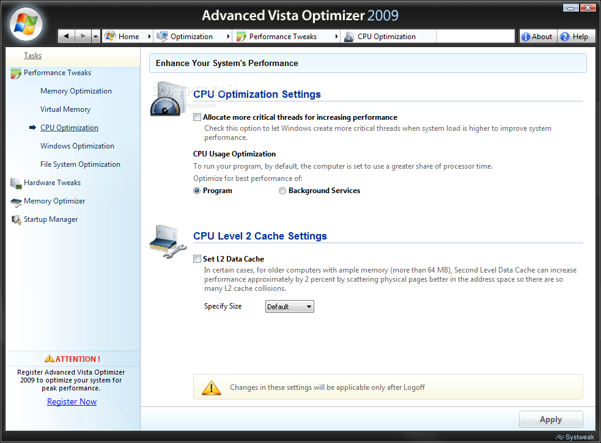This screenshot has height=443, width=601.
Task: Click the CPU chip cache settings icon
Action: (x=168, y=241)
